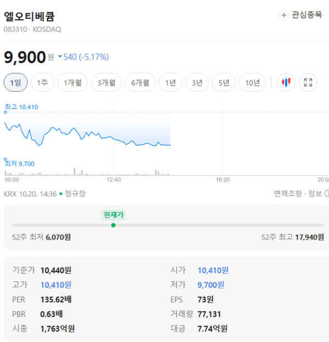
Task: Click the 거래량 77,131 value
Action: 209,314
